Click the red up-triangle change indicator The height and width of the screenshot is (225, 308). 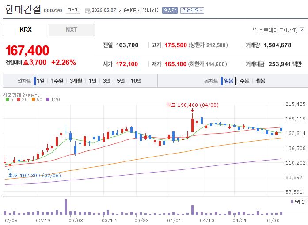(x=26, y=62)
